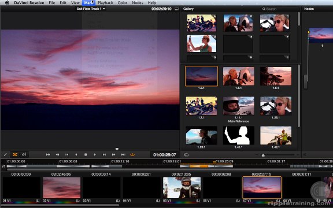Screen dimensions: 333x208
Task: Select still 1.7.1 motorcycles thumbnail
Action: pyautogui.click(x=201, y=106)
